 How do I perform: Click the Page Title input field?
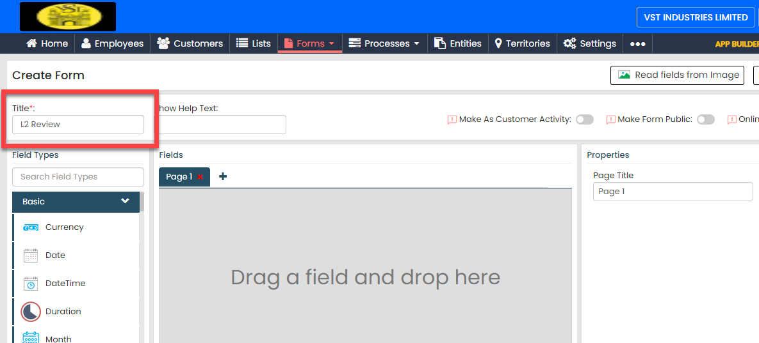673,192
